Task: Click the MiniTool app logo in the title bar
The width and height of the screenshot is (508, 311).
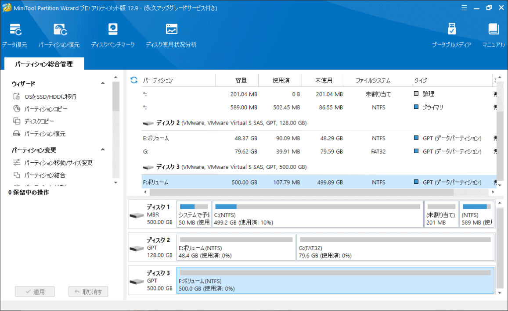Action: 7,8
